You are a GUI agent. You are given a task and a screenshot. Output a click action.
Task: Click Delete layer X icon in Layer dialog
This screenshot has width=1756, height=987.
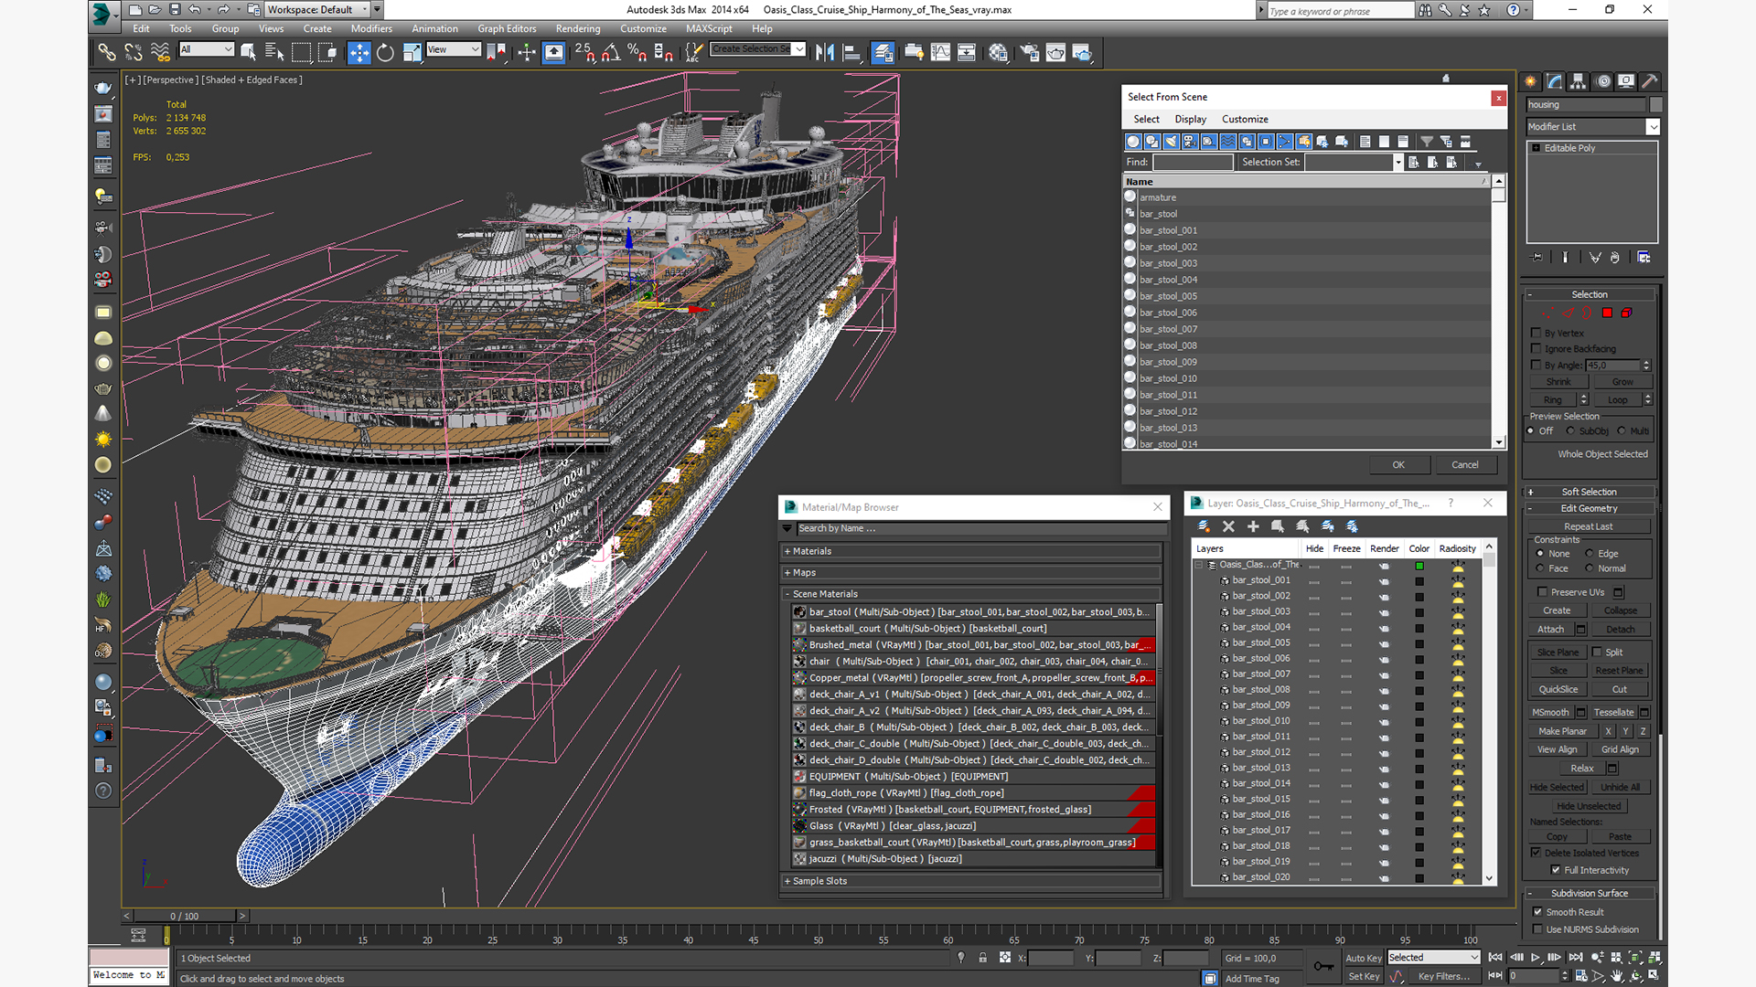click(1228, 526)
